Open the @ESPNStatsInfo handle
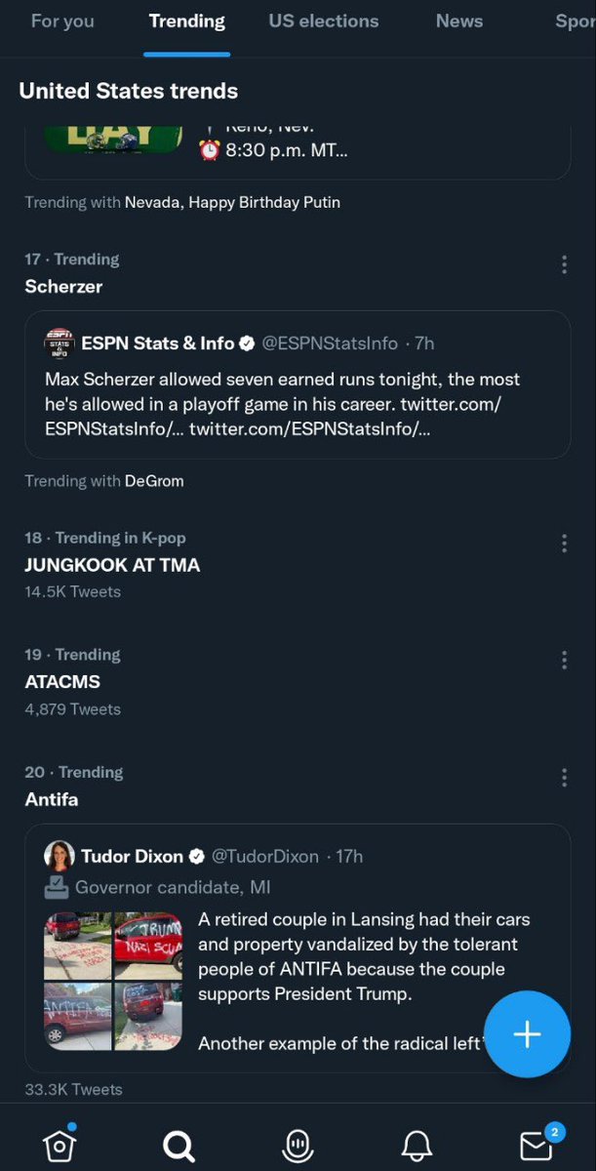Image resolution: width=596 pixels, height=1171 pixels. pos(331,343)
